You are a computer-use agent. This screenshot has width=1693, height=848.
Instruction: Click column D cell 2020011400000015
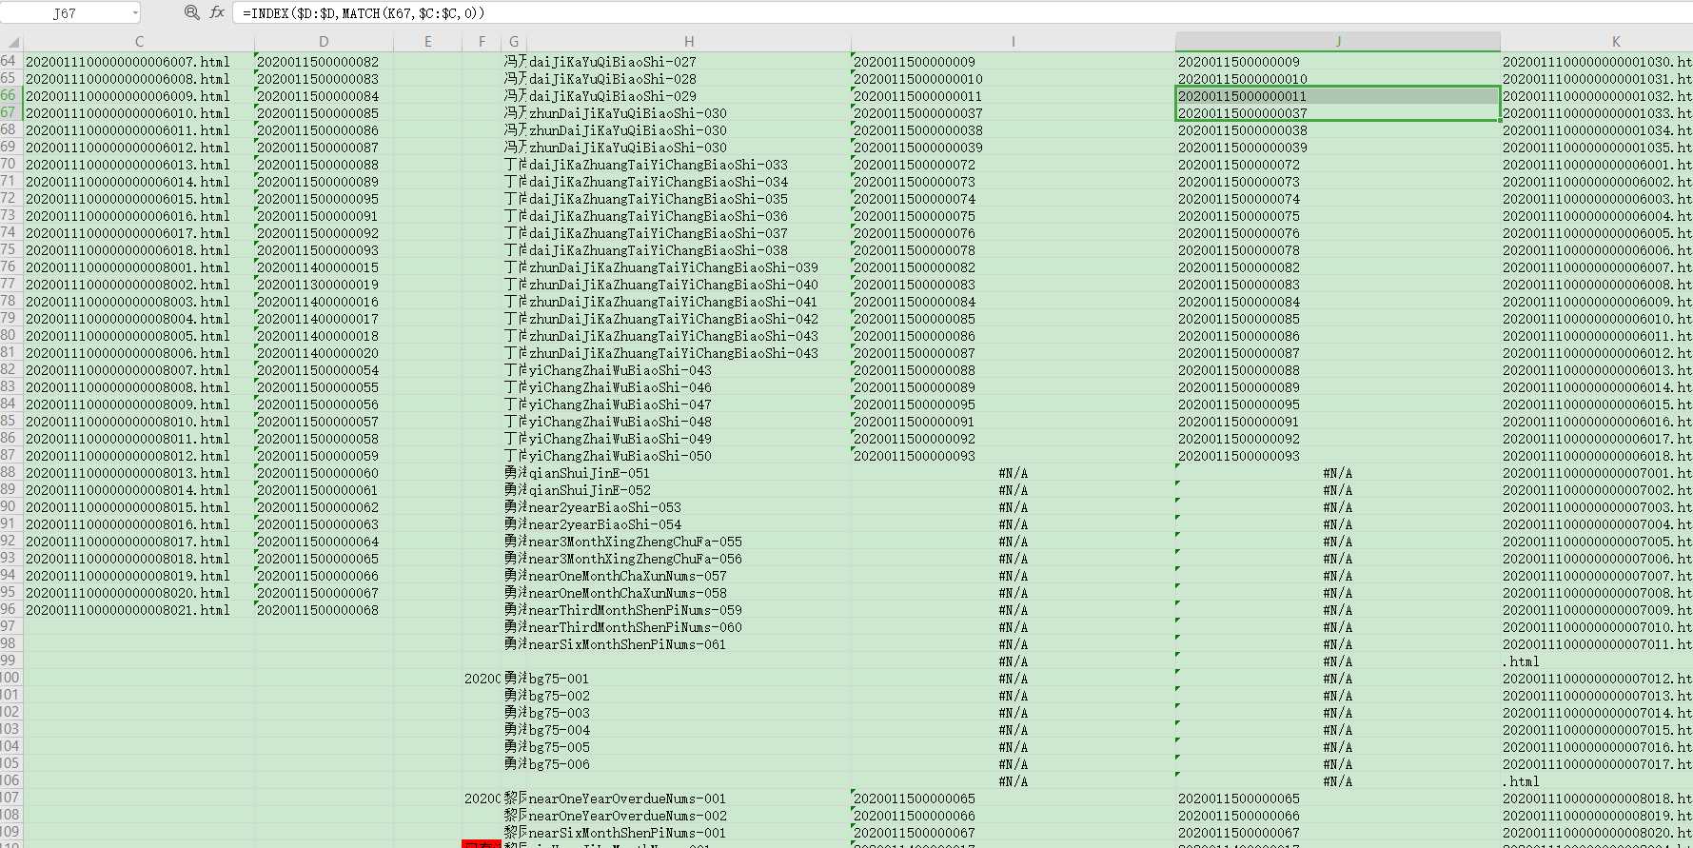pos(324,267)
